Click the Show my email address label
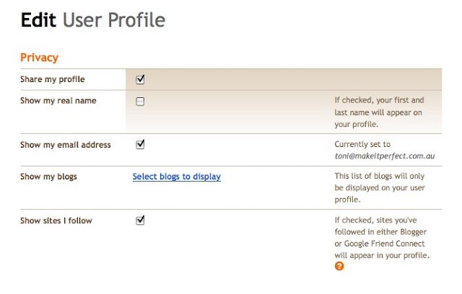 66,145
